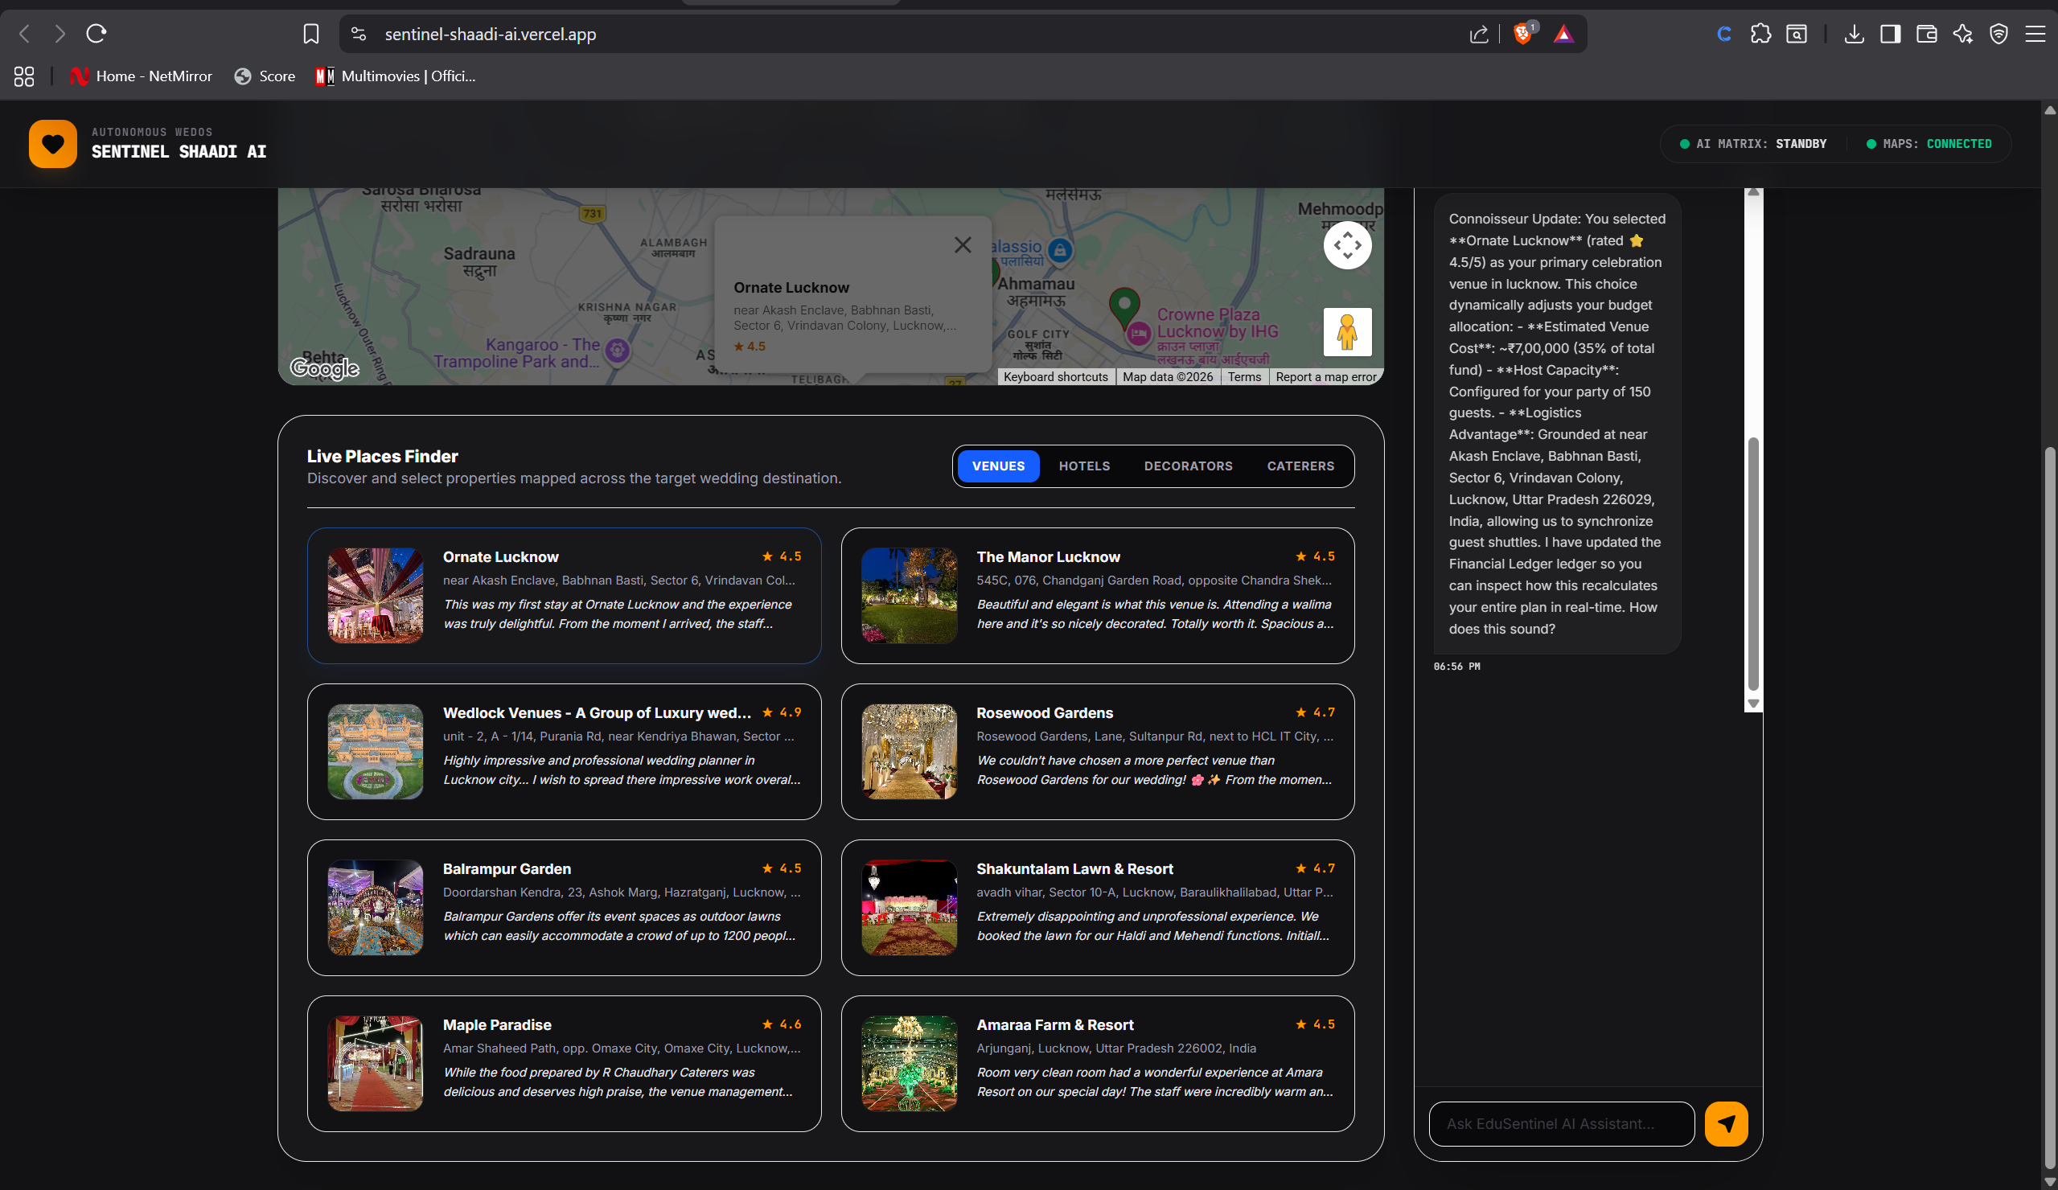Viewport: 2058px width, 1190px height.
Task: Select The Manor Lucknow venue card
Action: [x=1098, y=596]
